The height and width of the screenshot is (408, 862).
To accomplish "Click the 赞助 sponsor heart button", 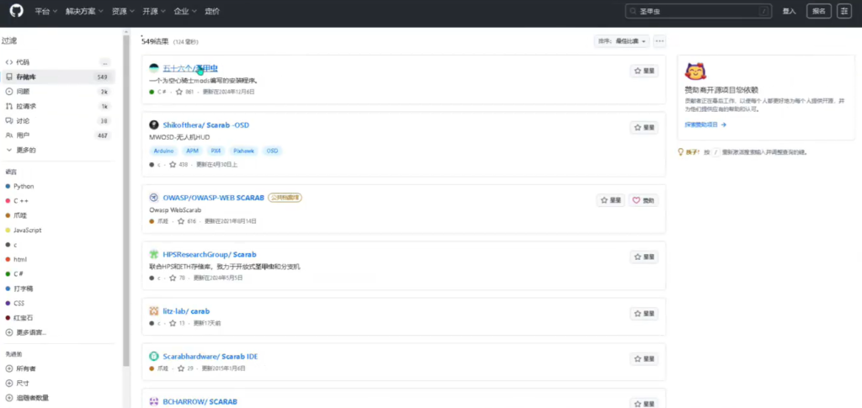I will point(644,200).
